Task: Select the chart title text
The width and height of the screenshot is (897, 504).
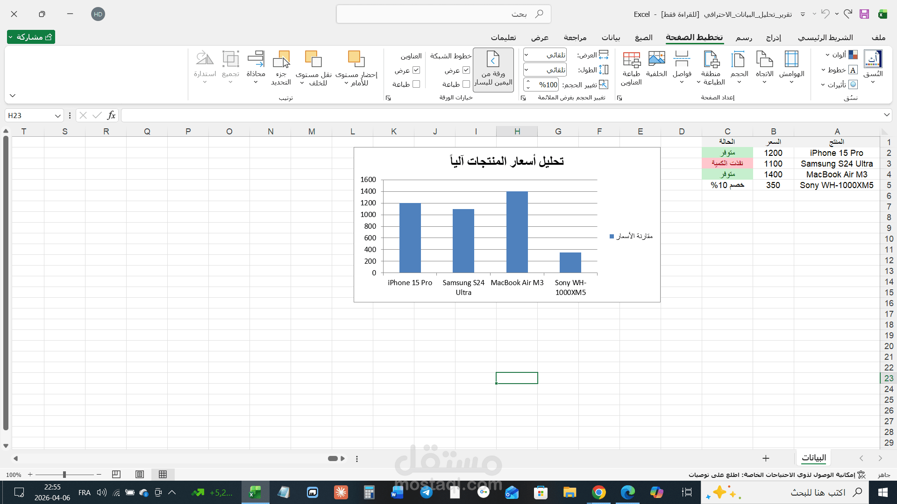Action: click(x=507, y=161)
